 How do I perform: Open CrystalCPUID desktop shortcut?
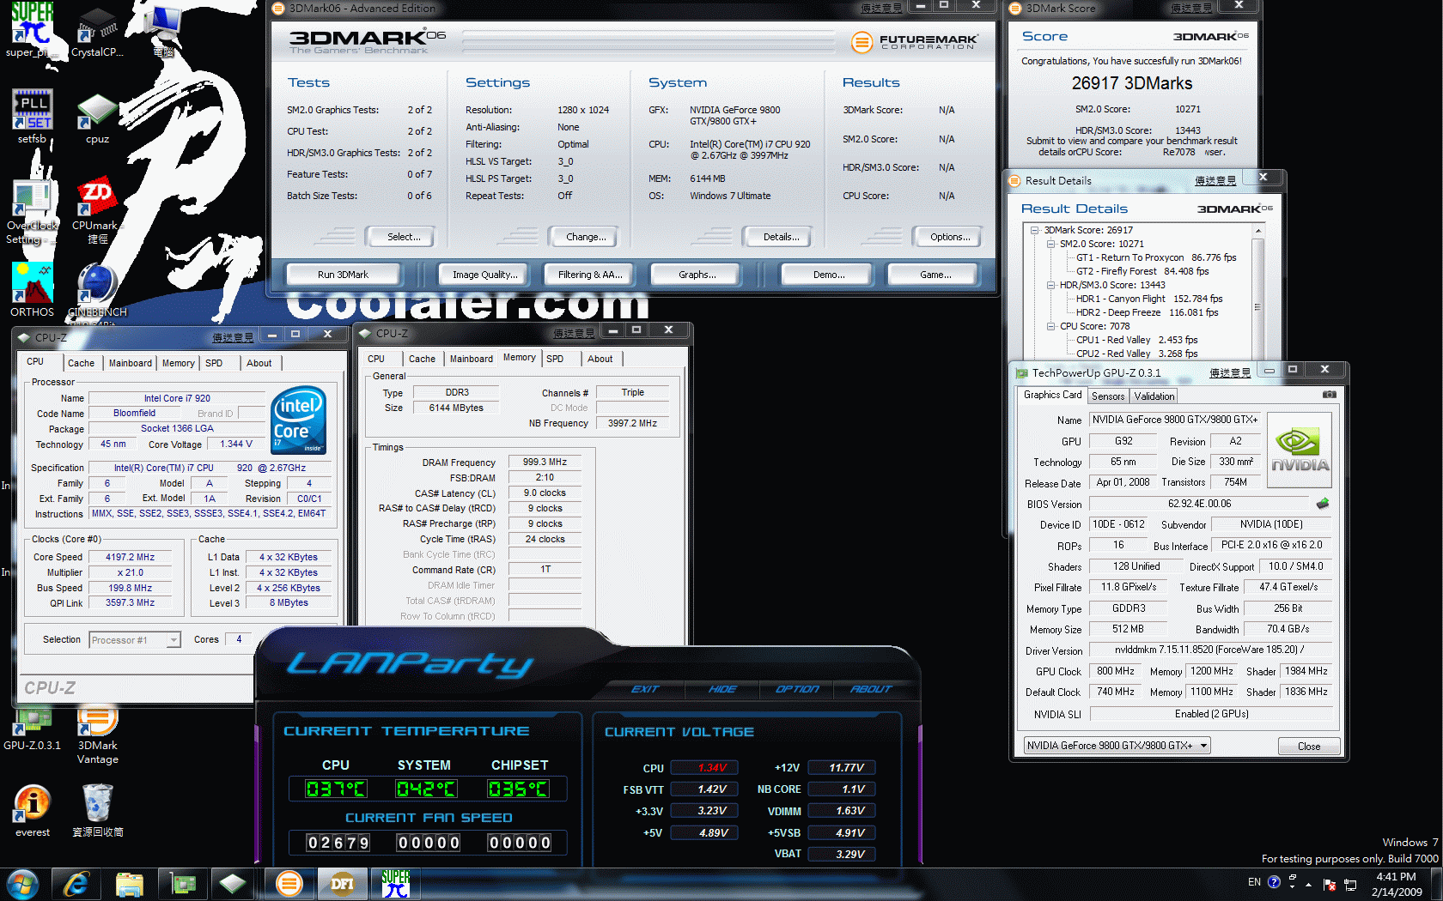[97, 30]
